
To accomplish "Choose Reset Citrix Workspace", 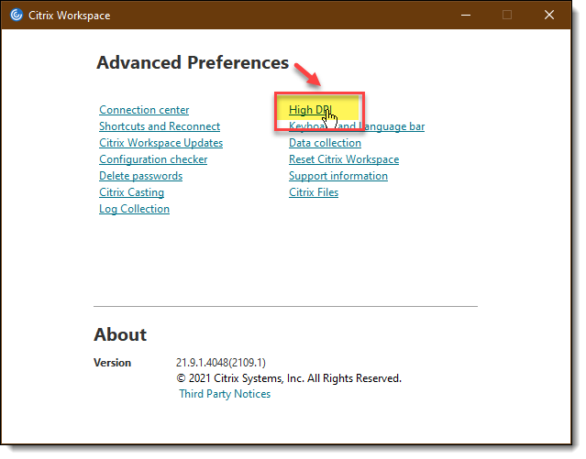I will [x=344, y=159].
